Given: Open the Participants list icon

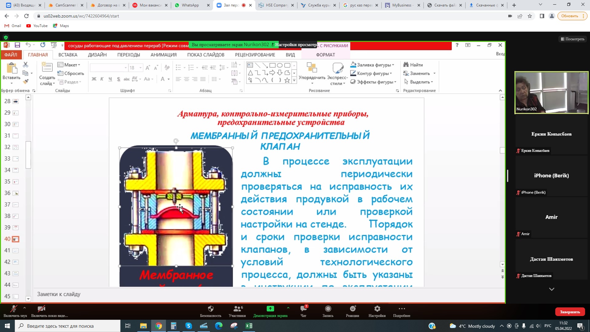Looking at the screenshot, I should pos(237,309).
